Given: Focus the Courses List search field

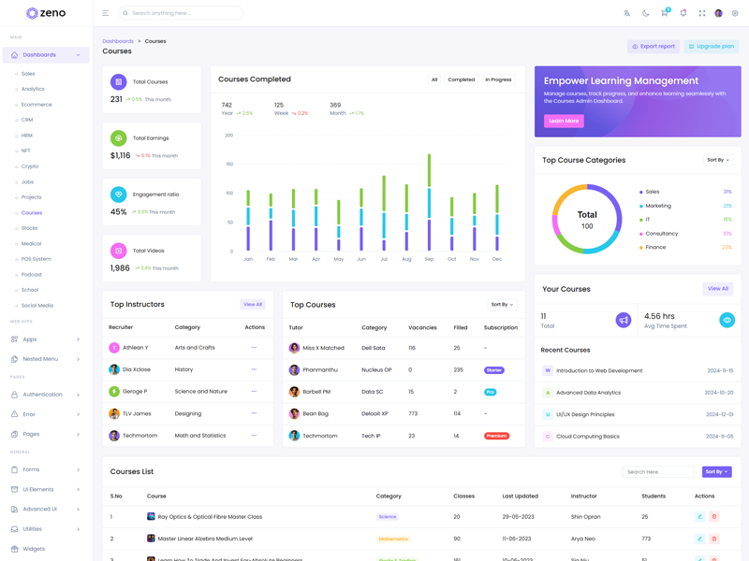Looking at the screenshot, I should 658,472.
